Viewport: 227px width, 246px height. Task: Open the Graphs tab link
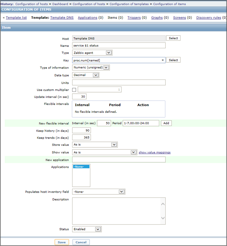click(x=157, y=17)
